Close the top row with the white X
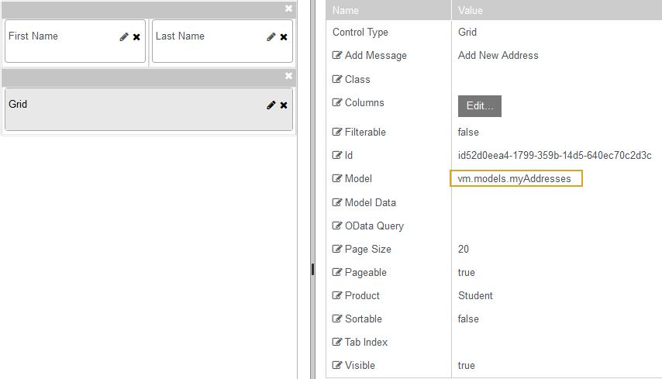 [288, 9]
